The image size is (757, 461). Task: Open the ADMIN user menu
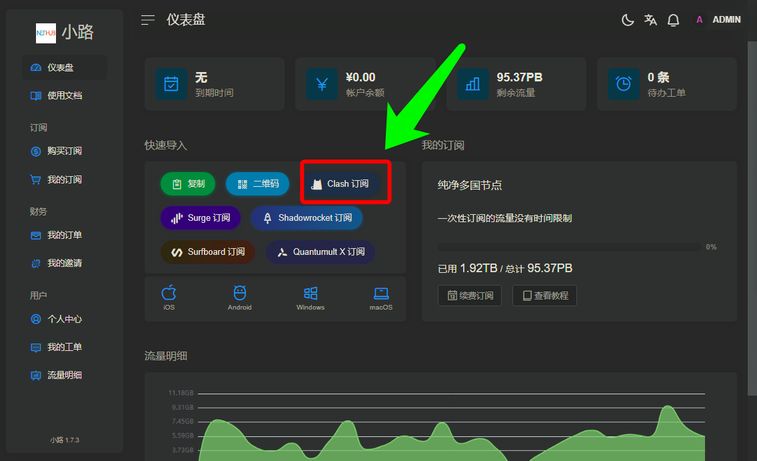point(717,20)
